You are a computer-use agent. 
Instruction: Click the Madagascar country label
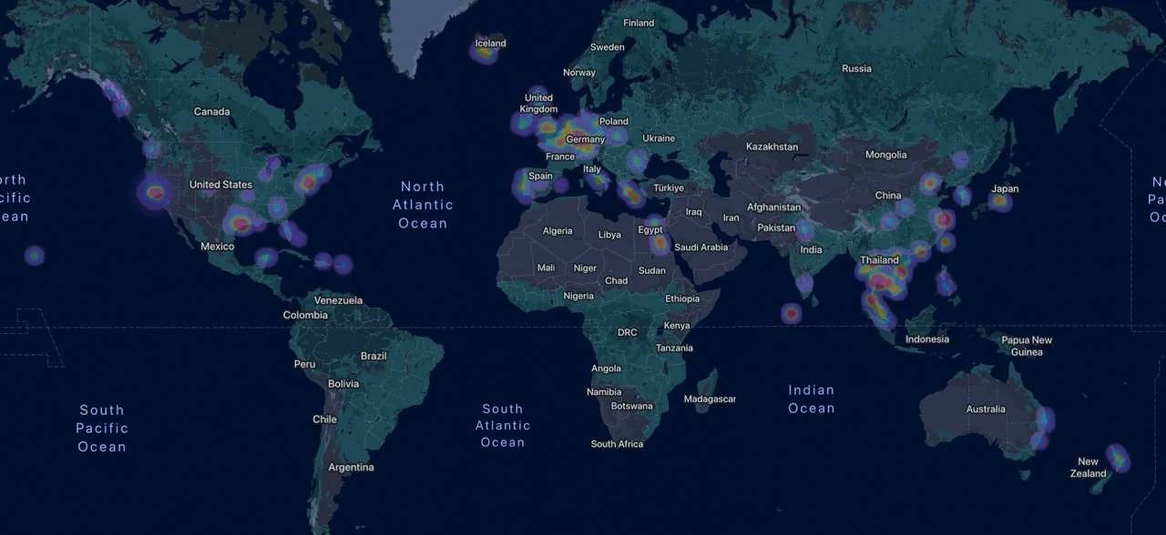[710, 399]
